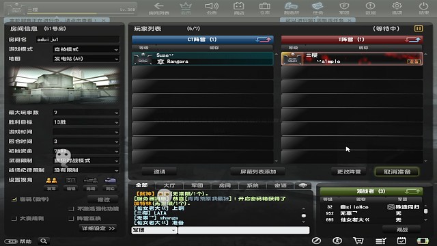437x246 pixels.
Task: Click the 修改 password modify button
Action: click(103, 200)
